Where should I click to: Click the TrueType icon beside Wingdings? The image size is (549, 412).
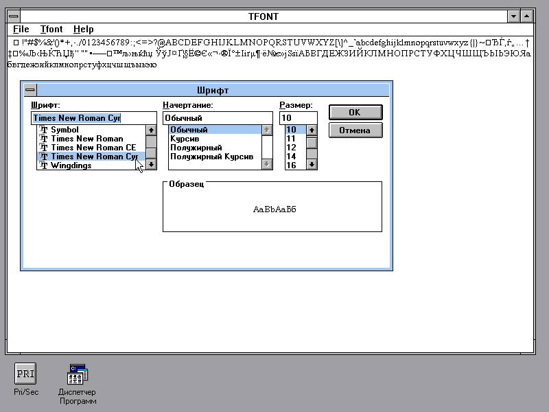44,165
